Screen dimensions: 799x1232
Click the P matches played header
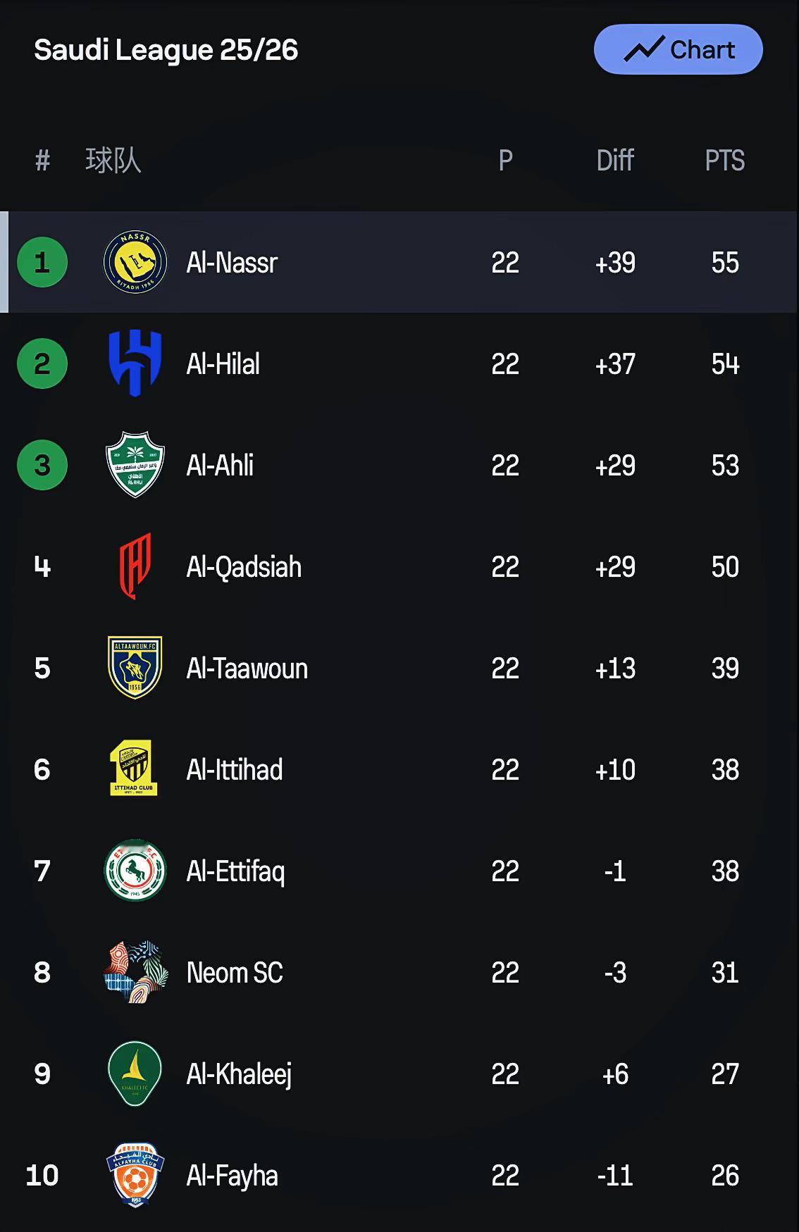pyautogui.click(x=505, y=161)
